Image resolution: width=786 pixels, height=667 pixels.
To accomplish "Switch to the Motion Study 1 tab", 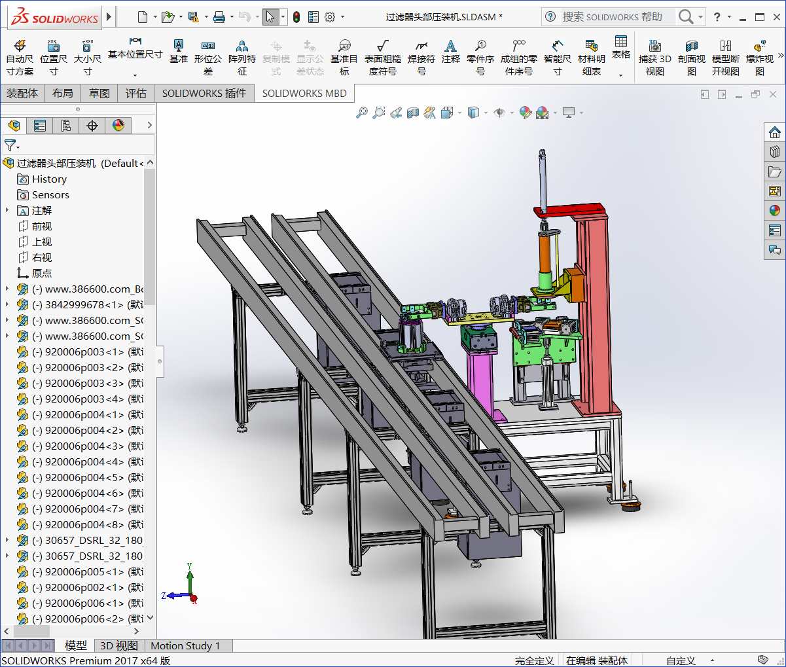I will tap(185, 646).
